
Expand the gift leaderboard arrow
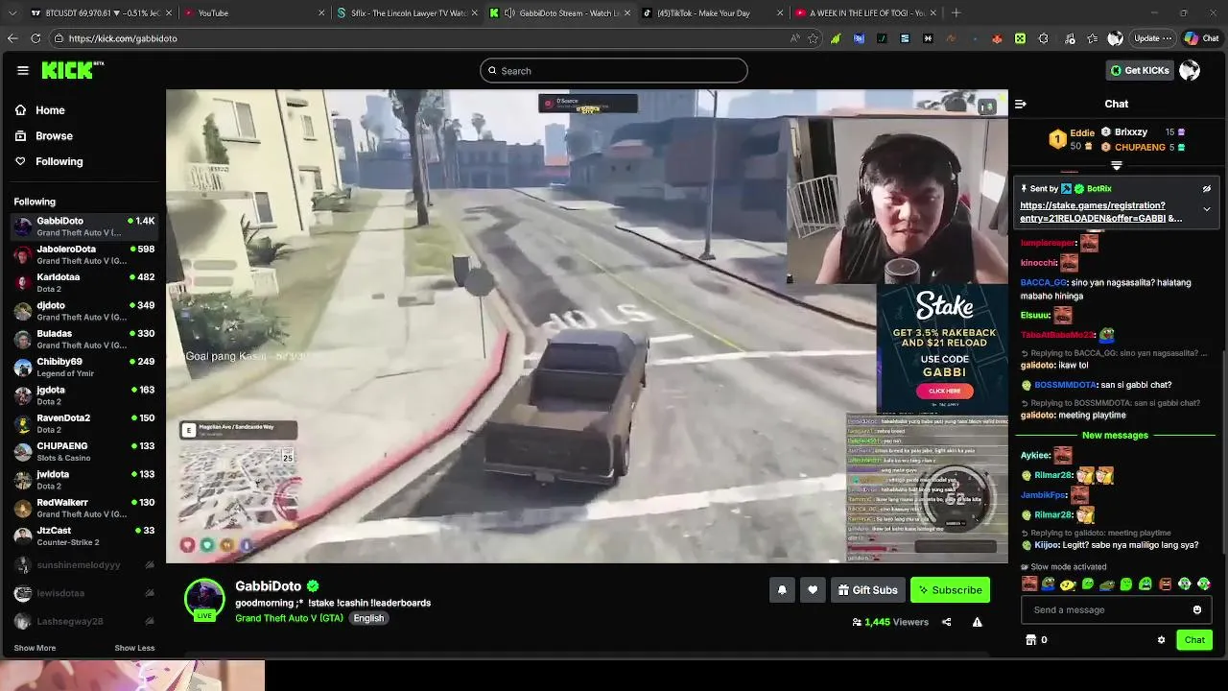[x=1116, y=165]
